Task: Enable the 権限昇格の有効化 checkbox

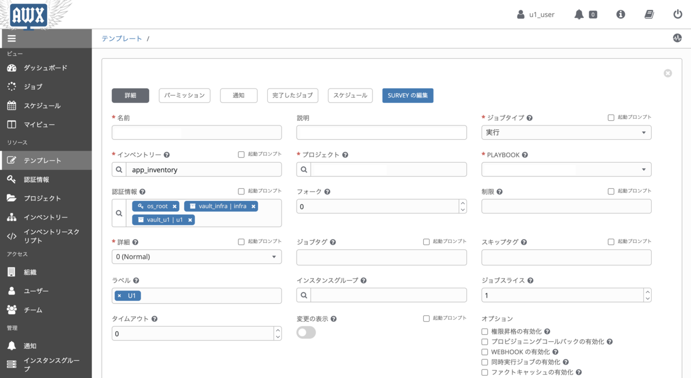Action: point(484,331)
